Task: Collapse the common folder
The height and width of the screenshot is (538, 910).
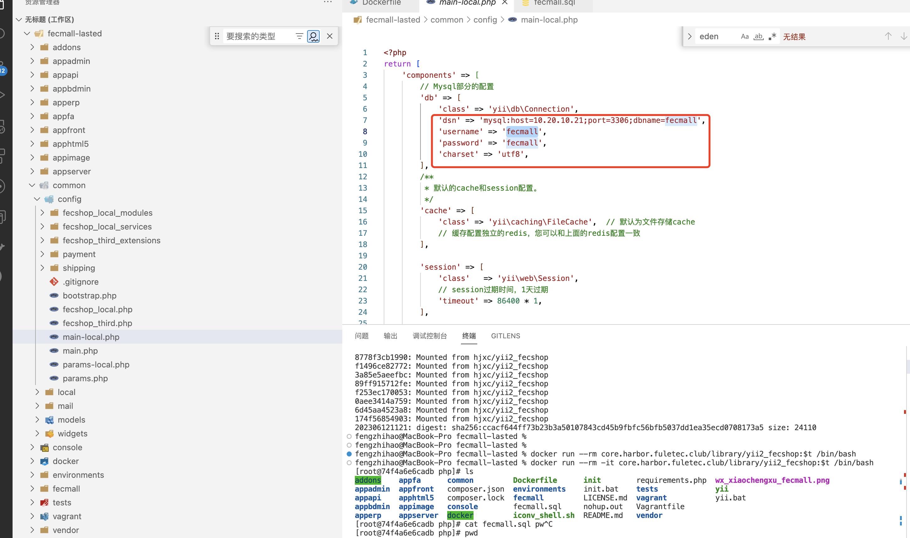Action: tap(32, 185)
